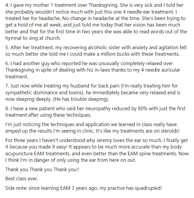Click the words 'needle auricular' in item 6

coord(163,70)
